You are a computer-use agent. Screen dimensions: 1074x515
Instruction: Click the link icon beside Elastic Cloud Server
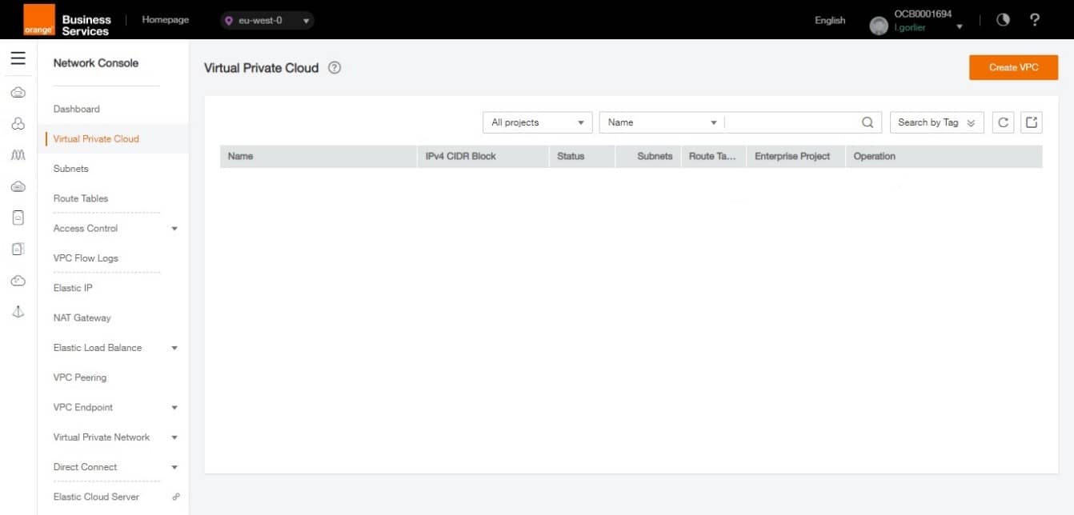(x=176, y=497)
